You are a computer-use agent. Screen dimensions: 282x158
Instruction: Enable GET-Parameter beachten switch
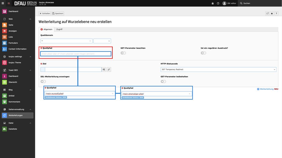coord(123,53)
